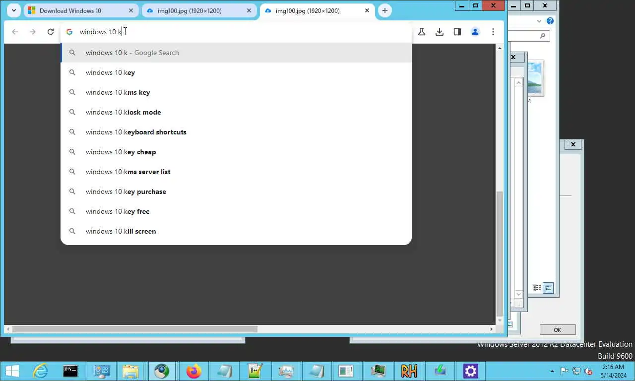Go forward with the forward arrow
Viewport: 635px width, 381px height.
pos(33,32)
